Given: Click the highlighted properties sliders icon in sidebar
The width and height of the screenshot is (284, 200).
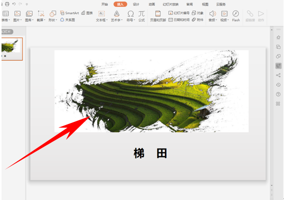Looking at the screenshot, I should 278,66.
